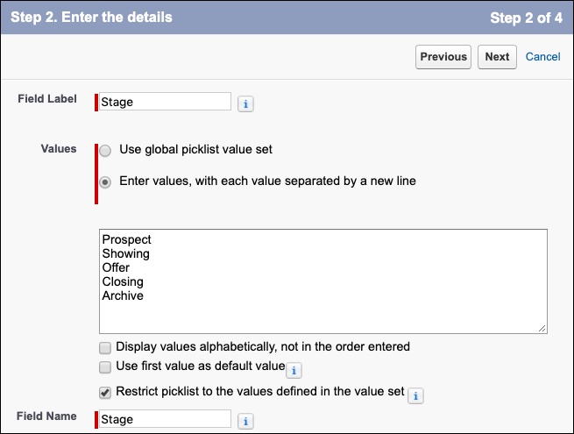Focus the Field Name text box
This screenshot has height=434, width=574.
pos(165,418)
